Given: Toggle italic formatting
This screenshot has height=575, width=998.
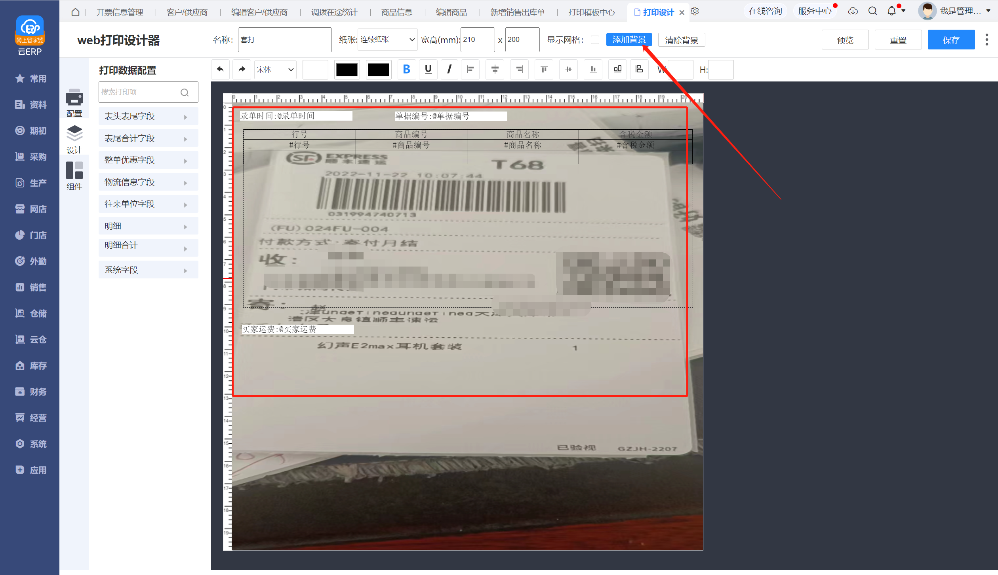Looking at the screenshot, I should [449, 69].
